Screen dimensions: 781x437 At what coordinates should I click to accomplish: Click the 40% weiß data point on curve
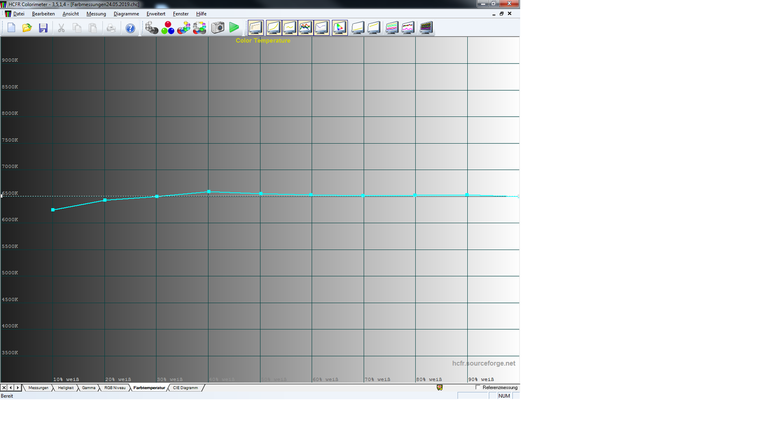coord(209,191)
